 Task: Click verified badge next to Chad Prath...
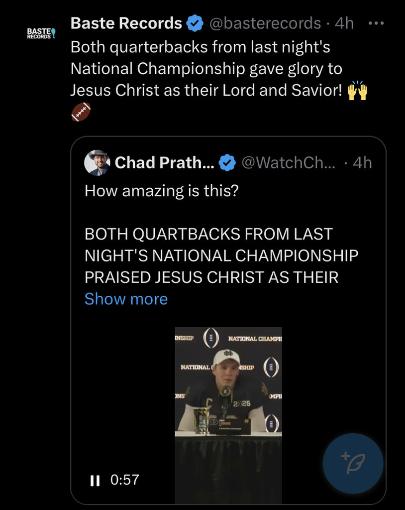(227, 162)
